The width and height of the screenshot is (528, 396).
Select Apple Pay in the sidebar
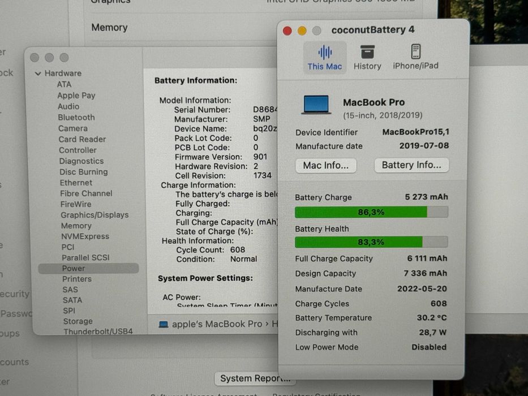click(76, 95)
